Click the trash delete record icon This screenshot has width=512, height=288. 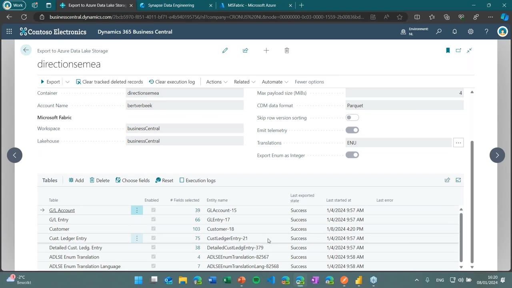[287, 50]
